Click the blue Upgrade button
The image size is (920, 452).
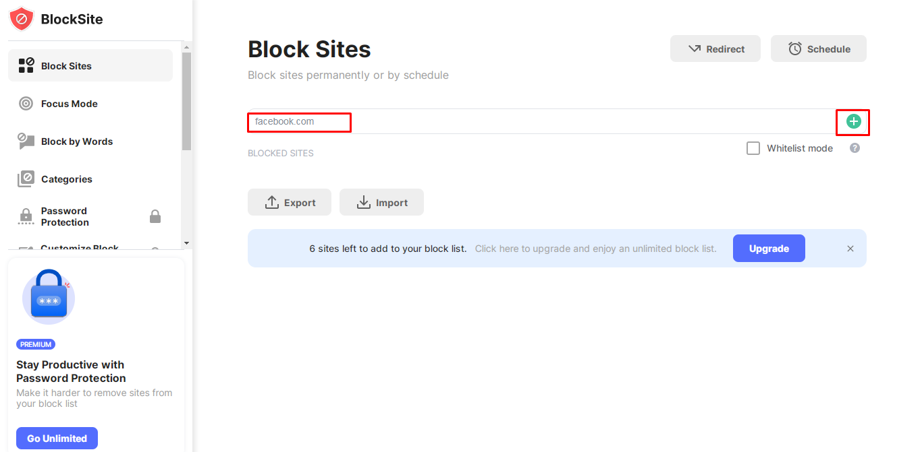click(769, 248)
